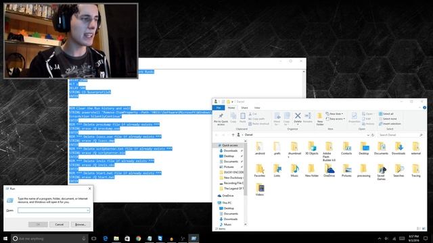Select the OneDrive folder in file pane
433x243 pixels.
click(x=329, y=171)
